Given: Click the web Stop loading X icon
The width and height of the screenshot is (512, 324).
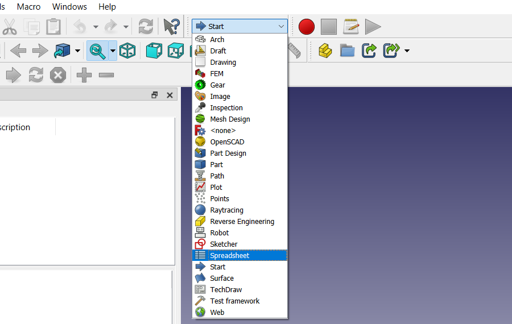Looking at the screenshot, I should point(58,76).
